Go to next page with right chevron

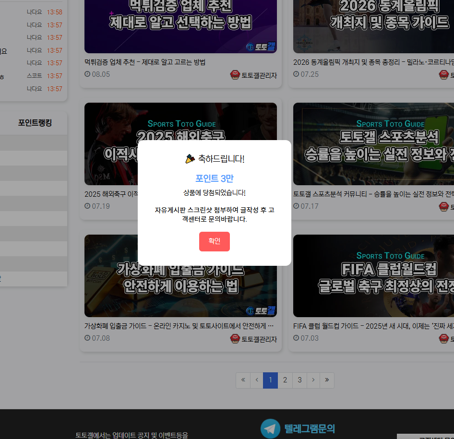coord(313,380)
